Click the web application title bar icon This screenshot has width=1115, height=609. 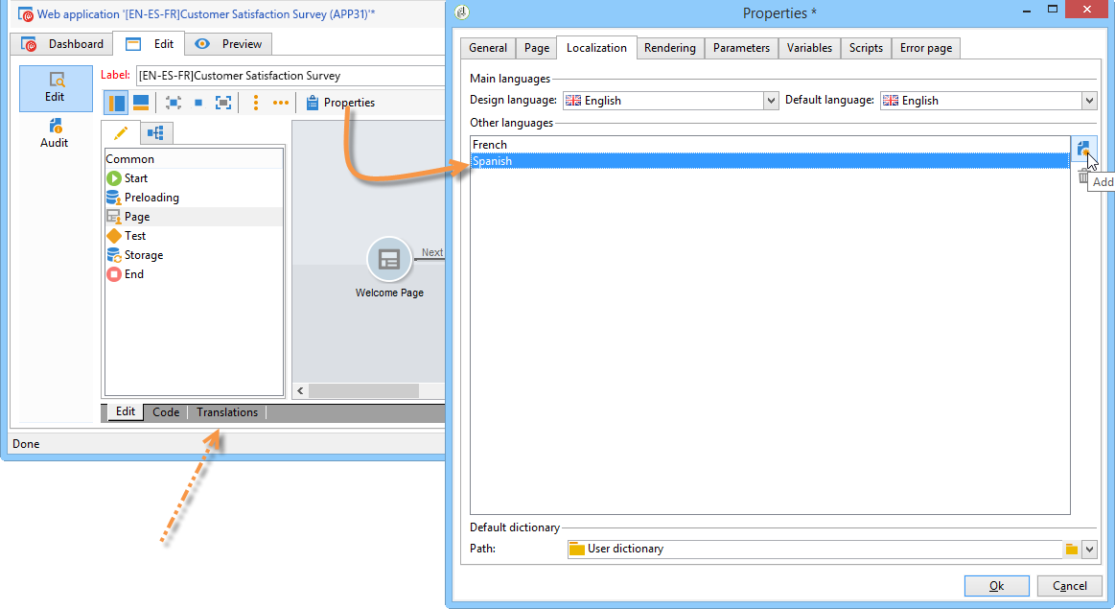[26, 14]
